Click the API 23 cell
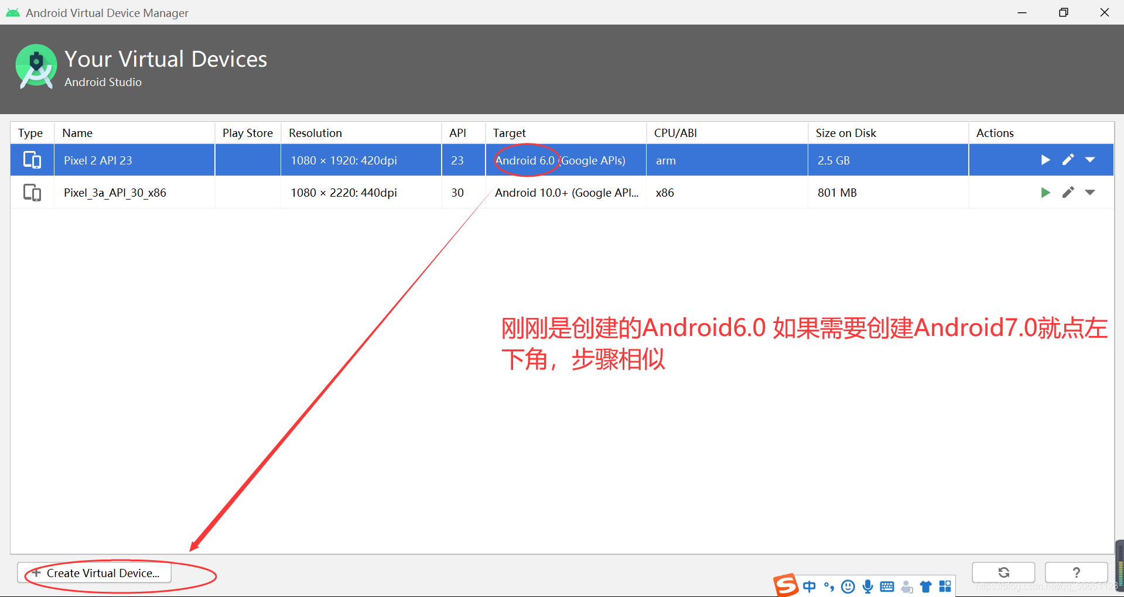The width and height of the screenshot is (1124, 597). click(463, 160)
